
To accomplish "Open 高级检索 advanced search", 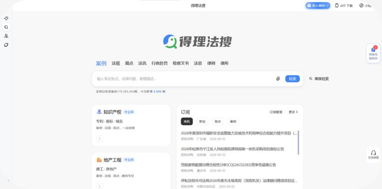I will point(322,79).
